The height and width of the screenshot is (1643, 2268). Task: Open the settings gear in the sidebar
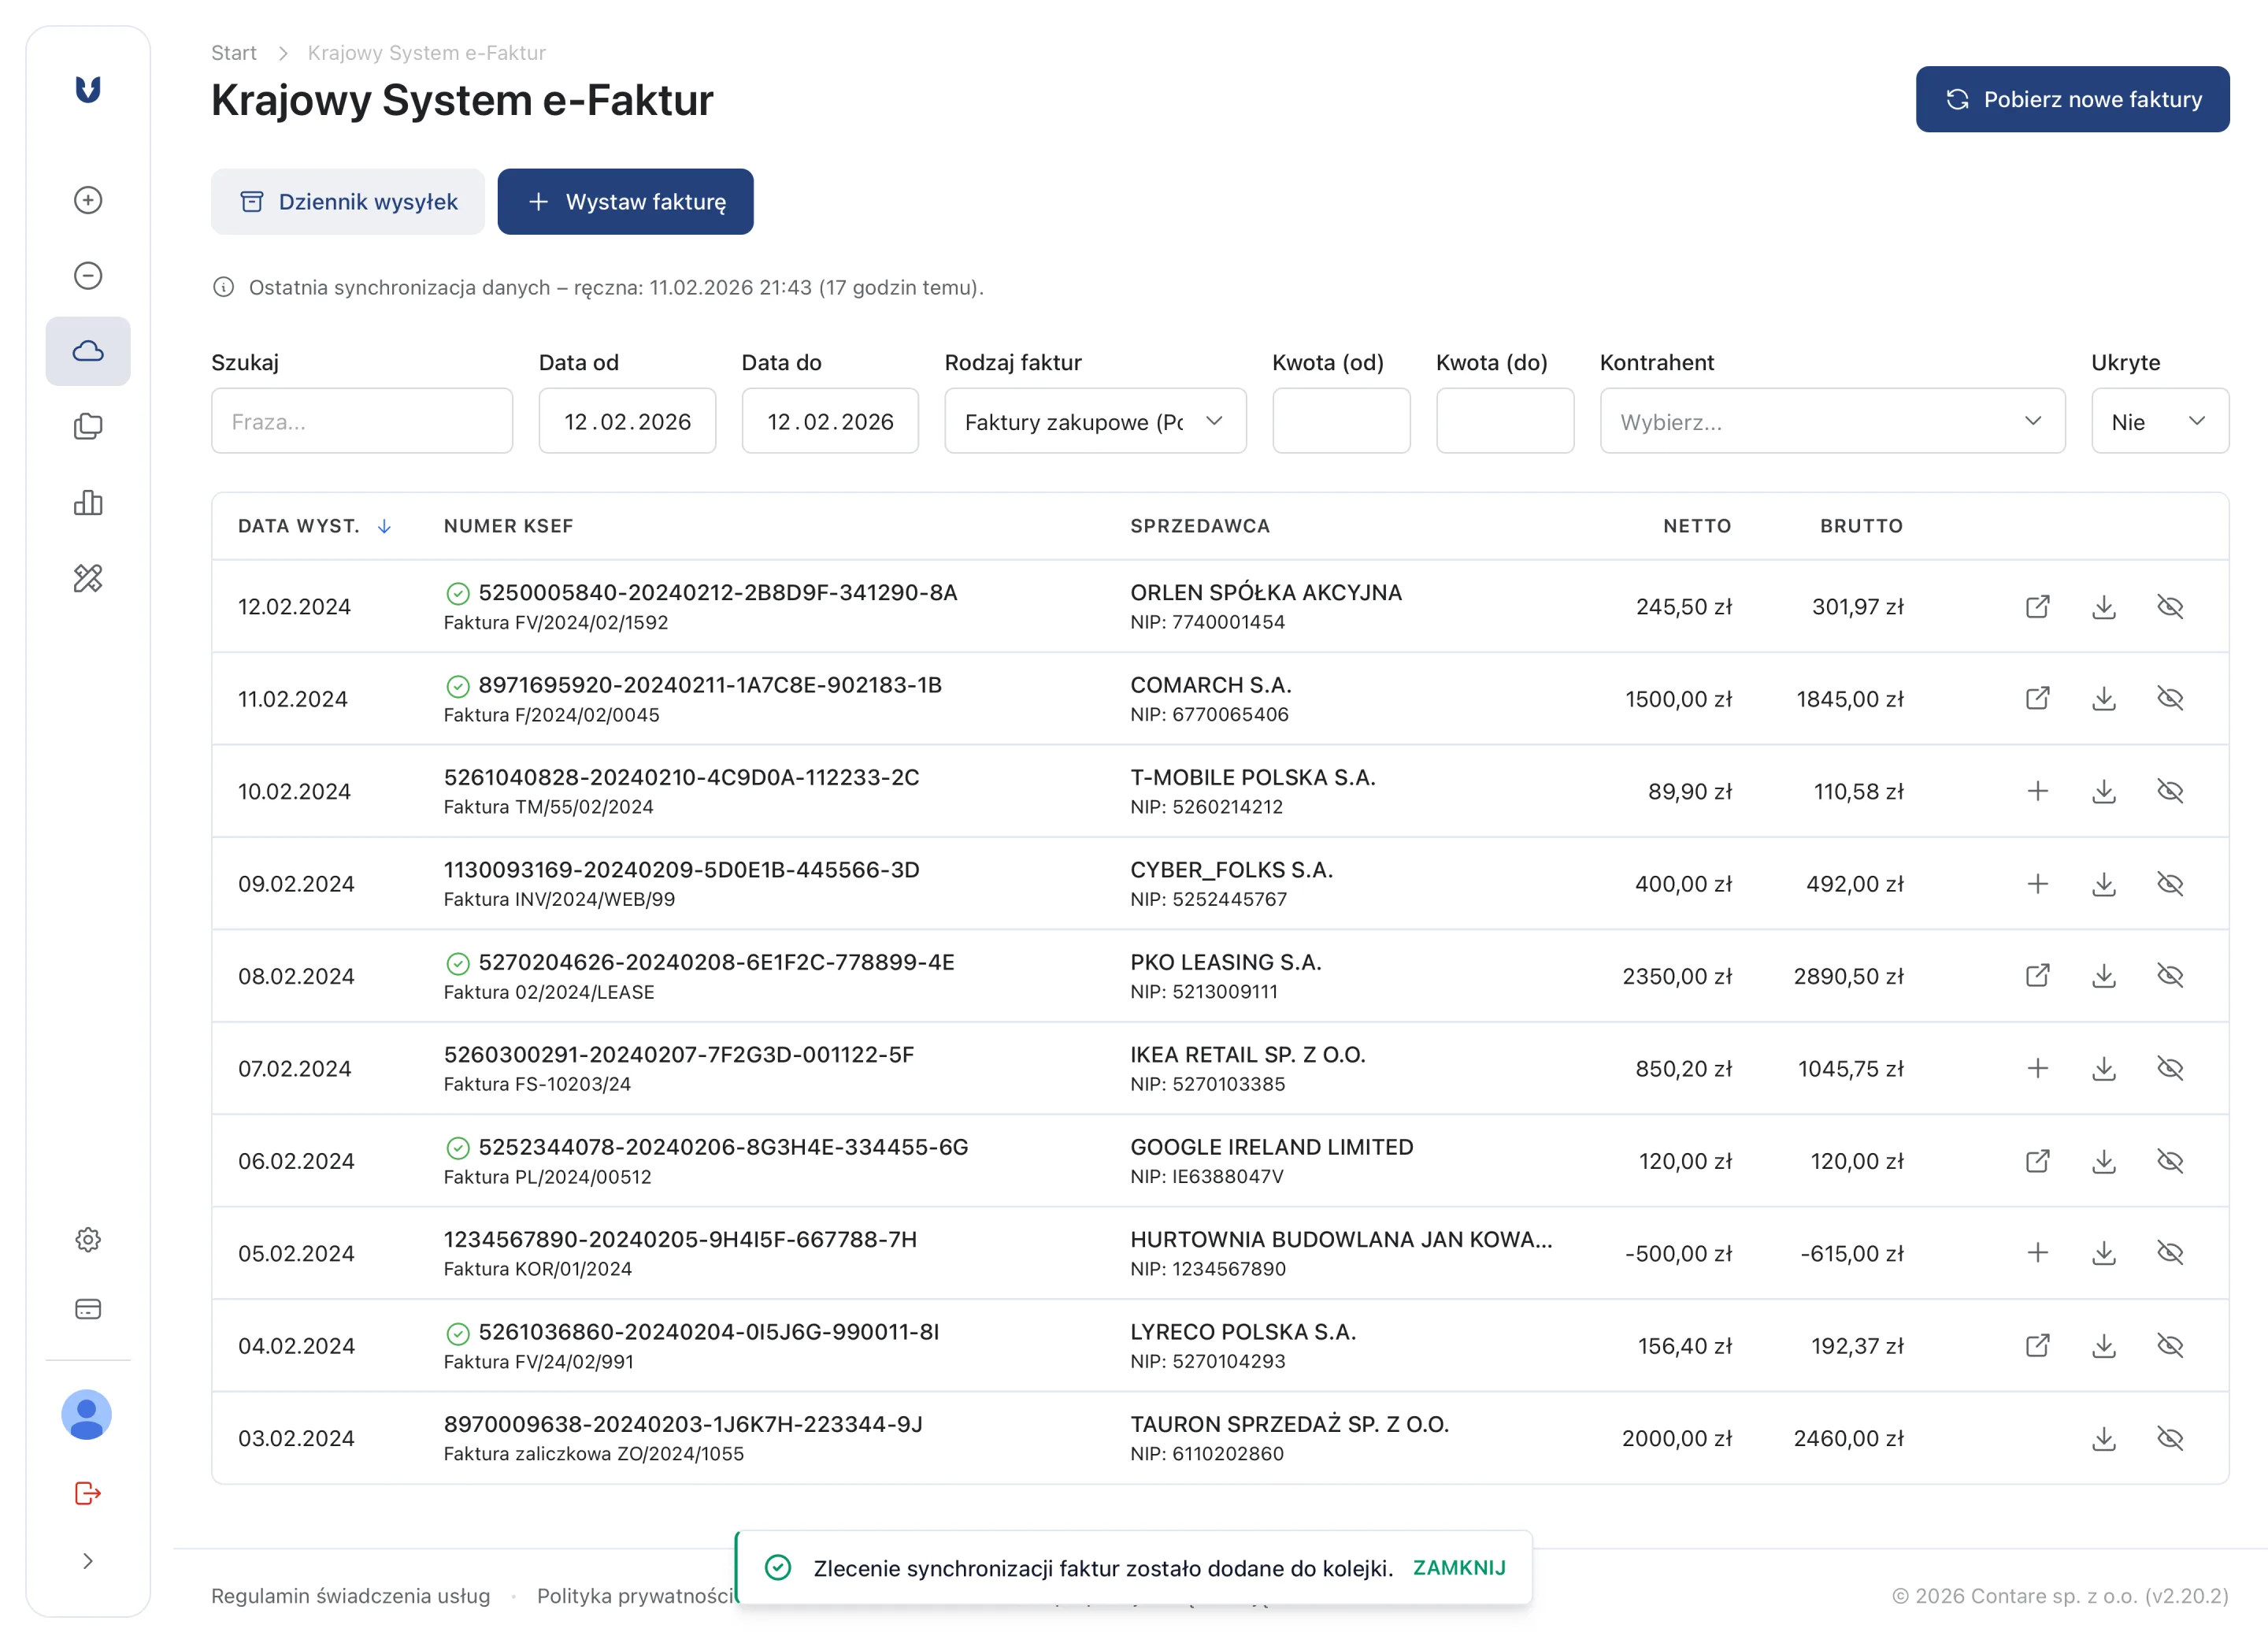point(88,1240)
